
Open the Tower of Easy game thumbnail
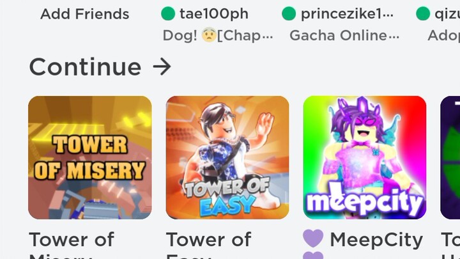(227, 157)
